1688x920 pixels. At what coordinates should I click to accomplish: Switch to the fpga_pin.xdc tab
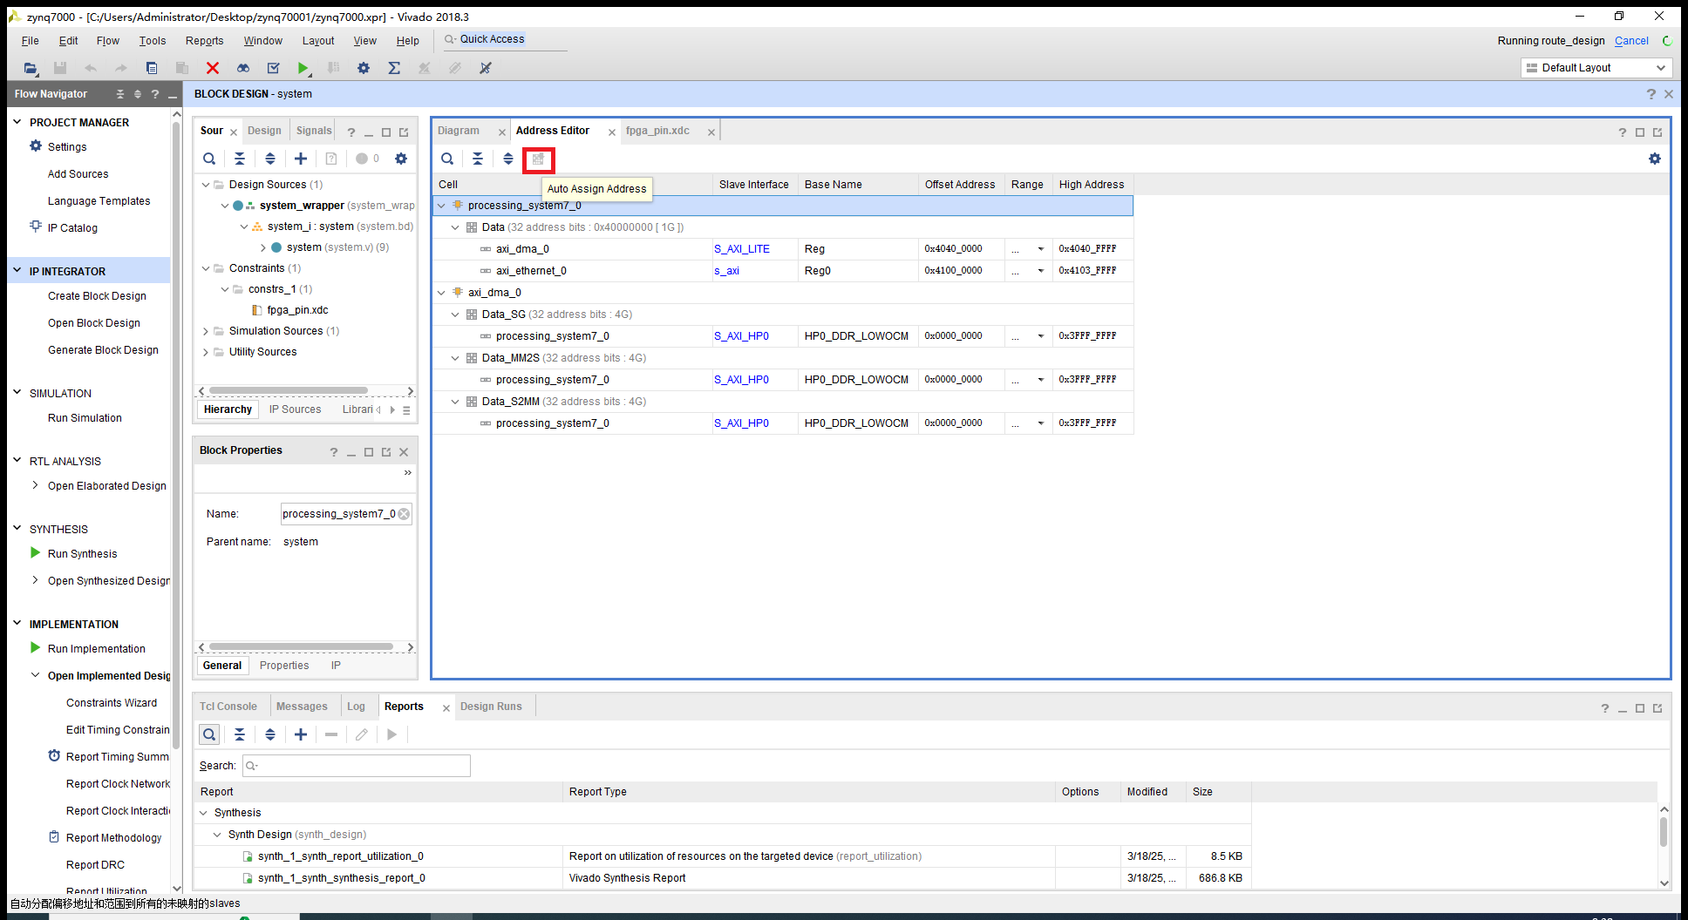tap(657, 131)
